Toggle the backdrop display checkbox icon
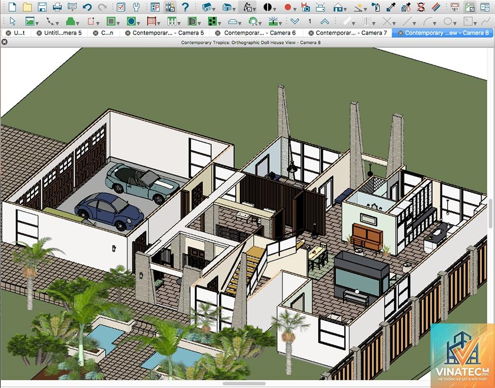The height and width of the screenshot is (388, 495). coord(469,7)
